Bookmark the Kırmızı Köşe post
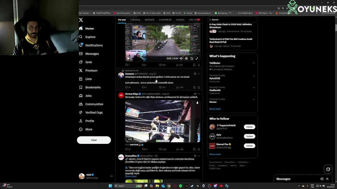 [x=194, y=149]
